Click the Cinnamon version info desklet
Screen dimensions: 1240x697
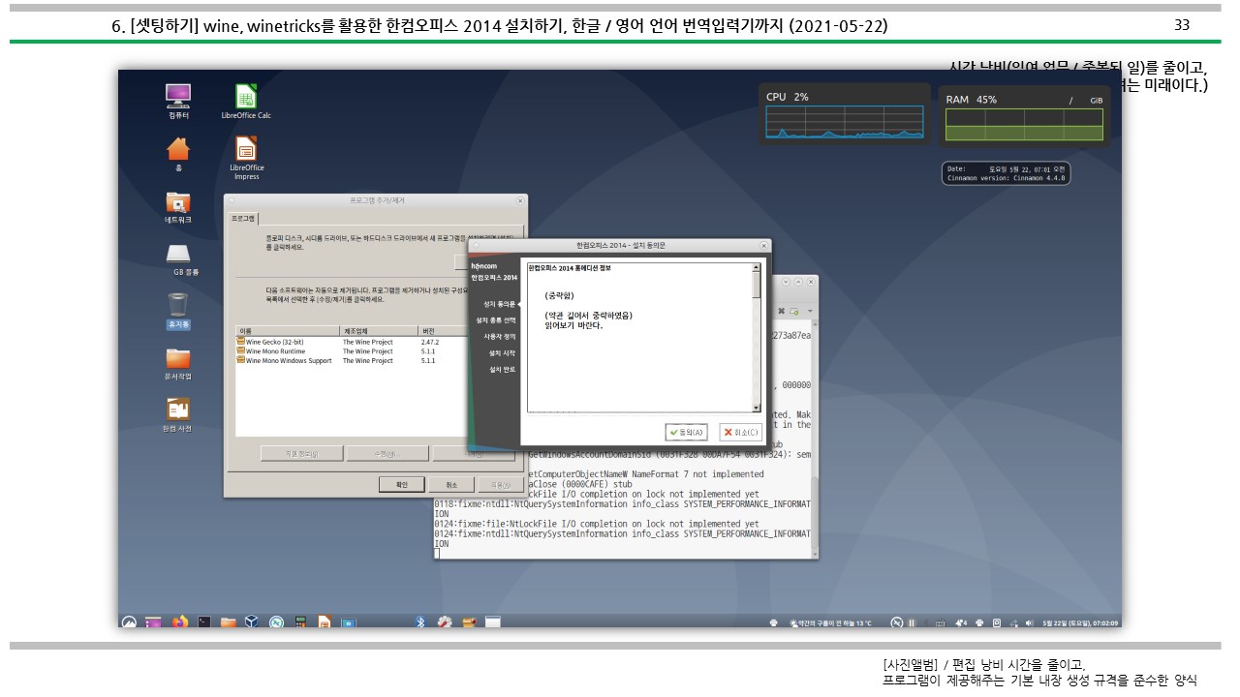click(x=1006, y=173)
